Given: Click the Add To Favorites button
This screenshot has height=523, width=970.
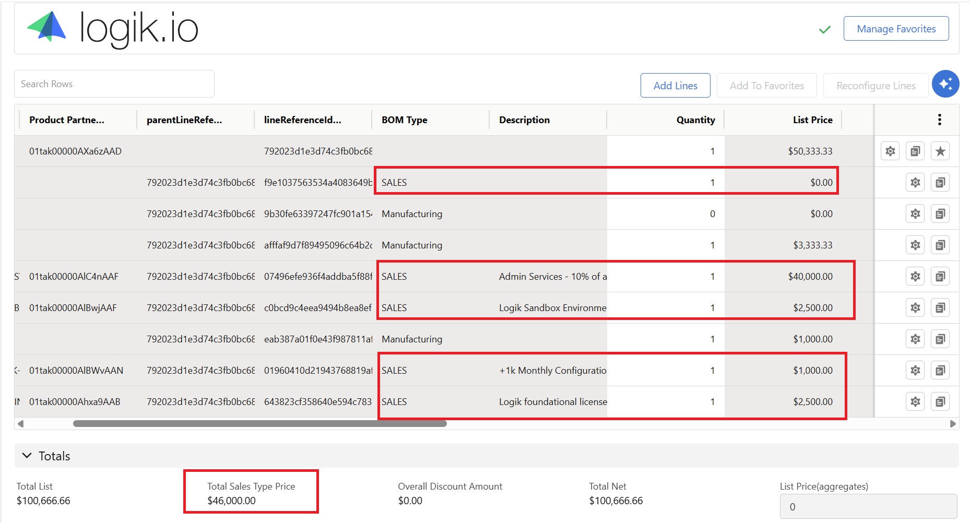Looking at the screenshot, I should [767, 85].
